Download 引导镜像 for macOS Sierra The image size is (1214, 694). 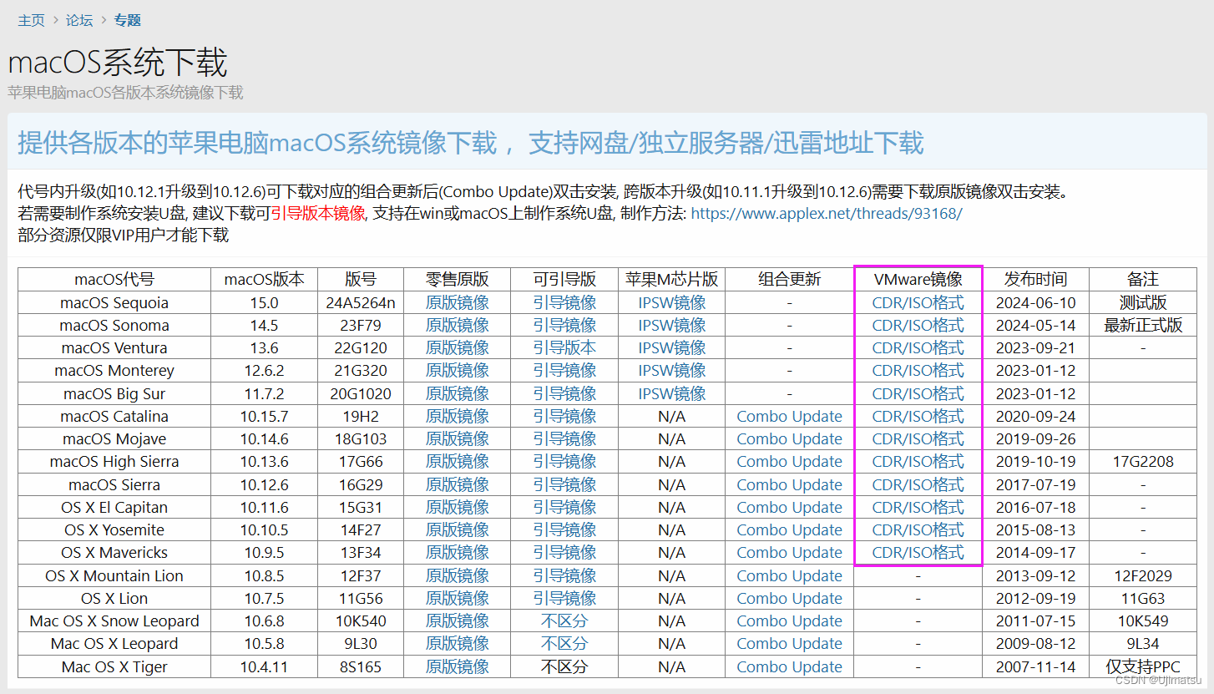tap(564, 484)
